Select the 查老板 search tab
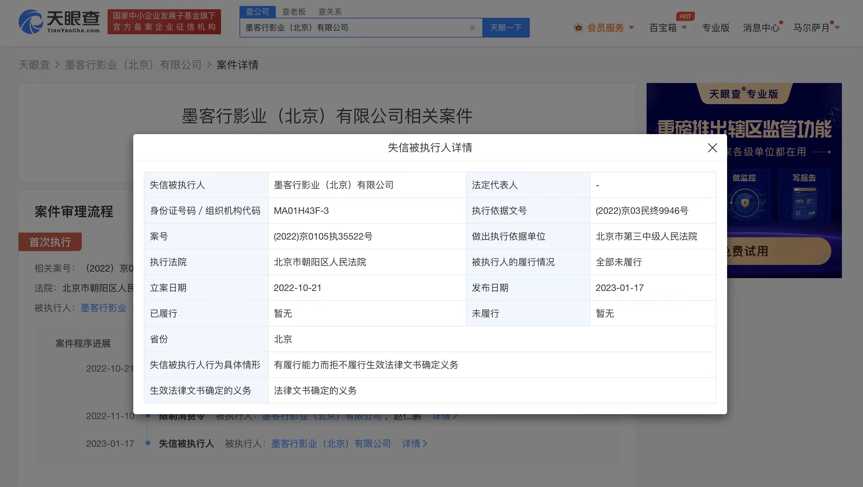This screenshot has width=863, height=487. point(294,12)
